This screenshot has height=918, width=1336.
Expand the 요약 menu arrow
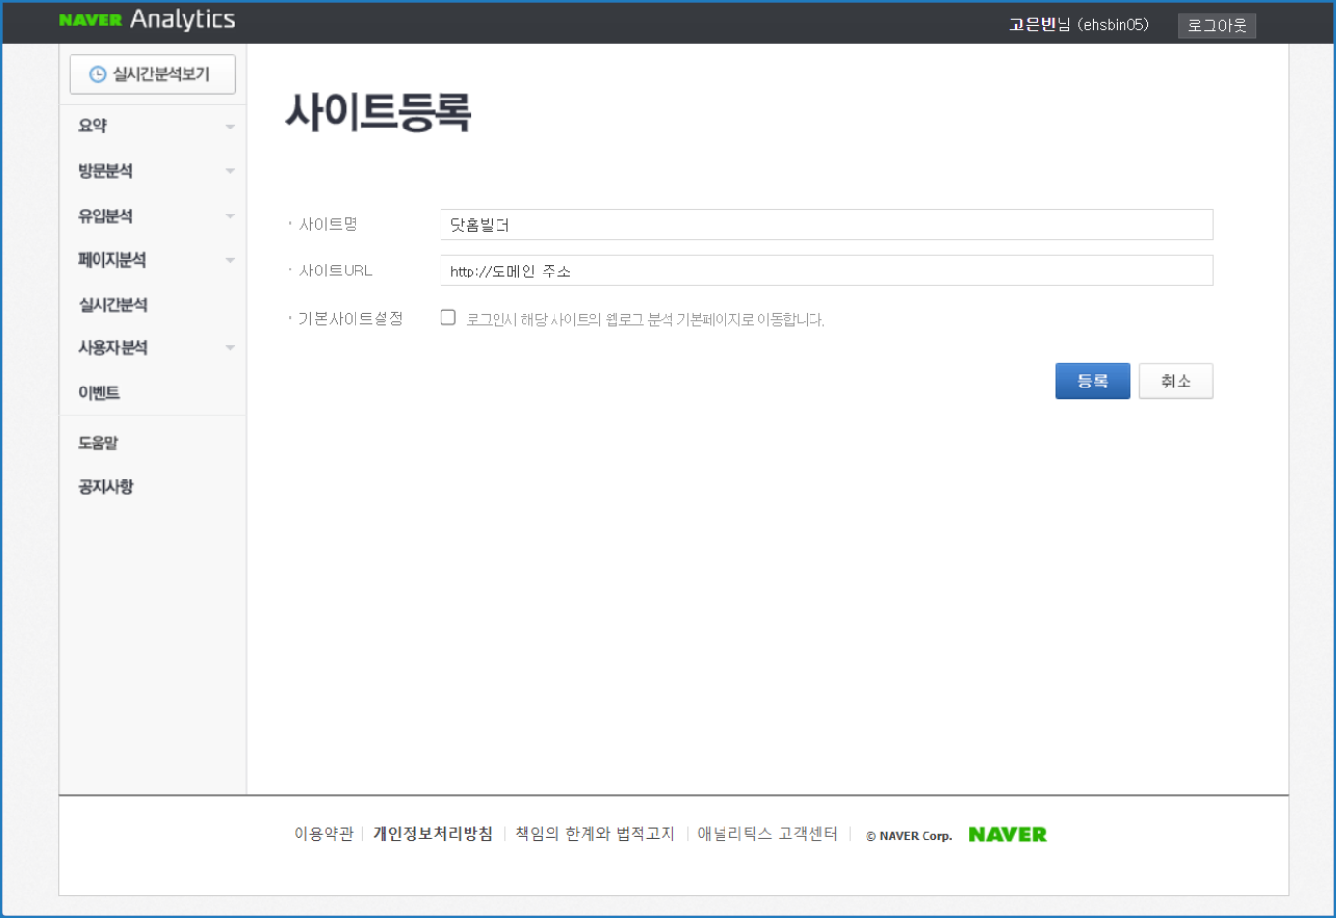pos(230,127)
